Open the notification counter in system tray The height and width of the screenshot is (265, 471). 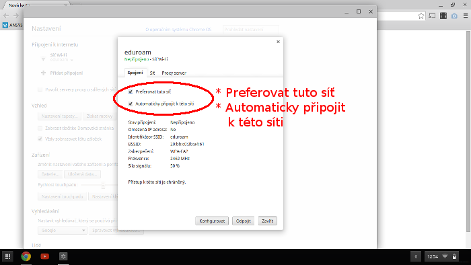(416, 256)
